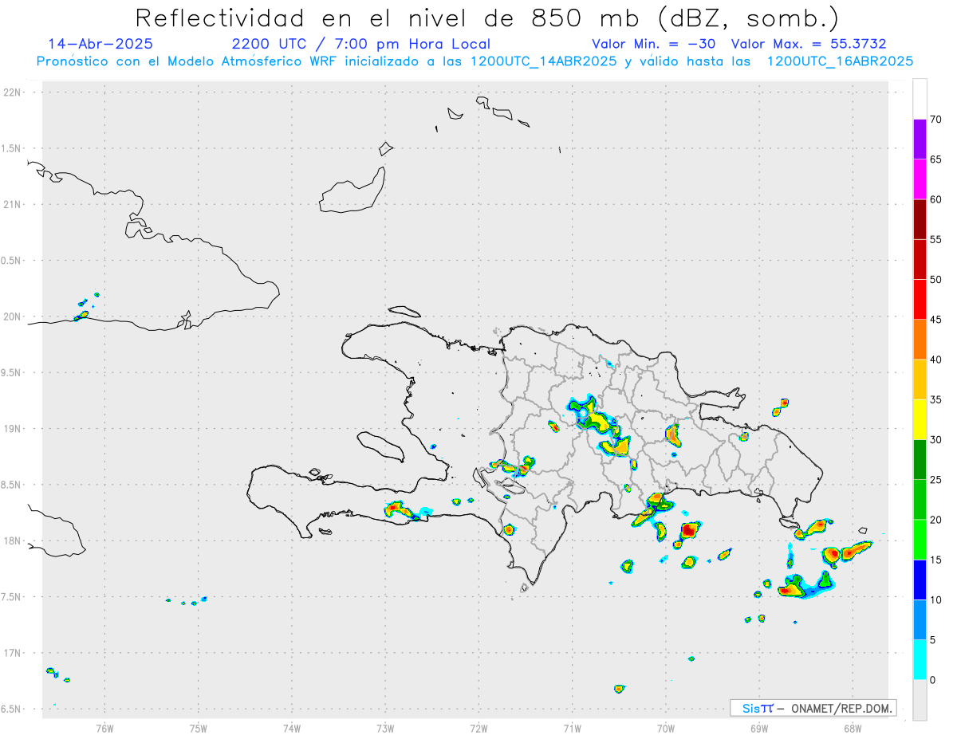The width and height of the screenshot is (957, 739).
Task: Click the longitude label '71W'
Action: (x=572, y=728)
